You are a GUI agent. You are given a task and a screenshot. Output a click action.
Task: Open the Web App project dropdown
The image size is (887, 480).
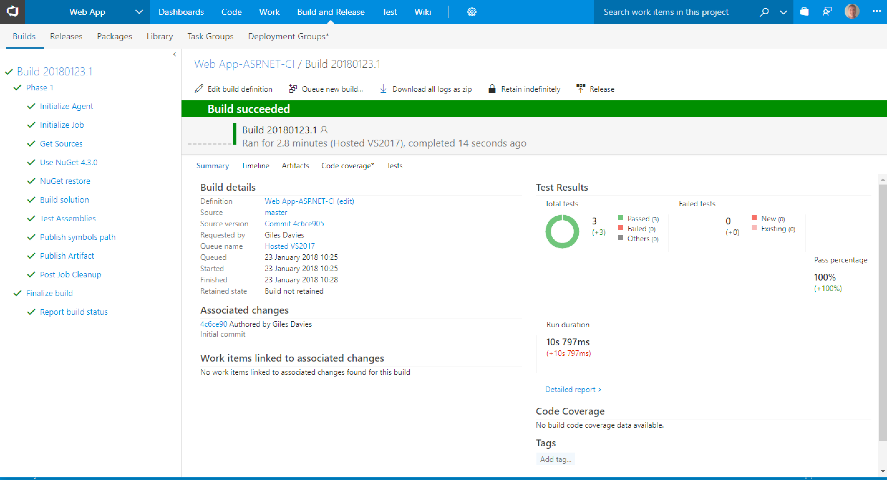pos(139,12)
